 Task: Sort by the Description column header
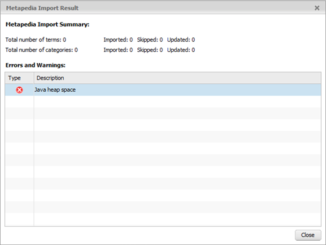177,78
